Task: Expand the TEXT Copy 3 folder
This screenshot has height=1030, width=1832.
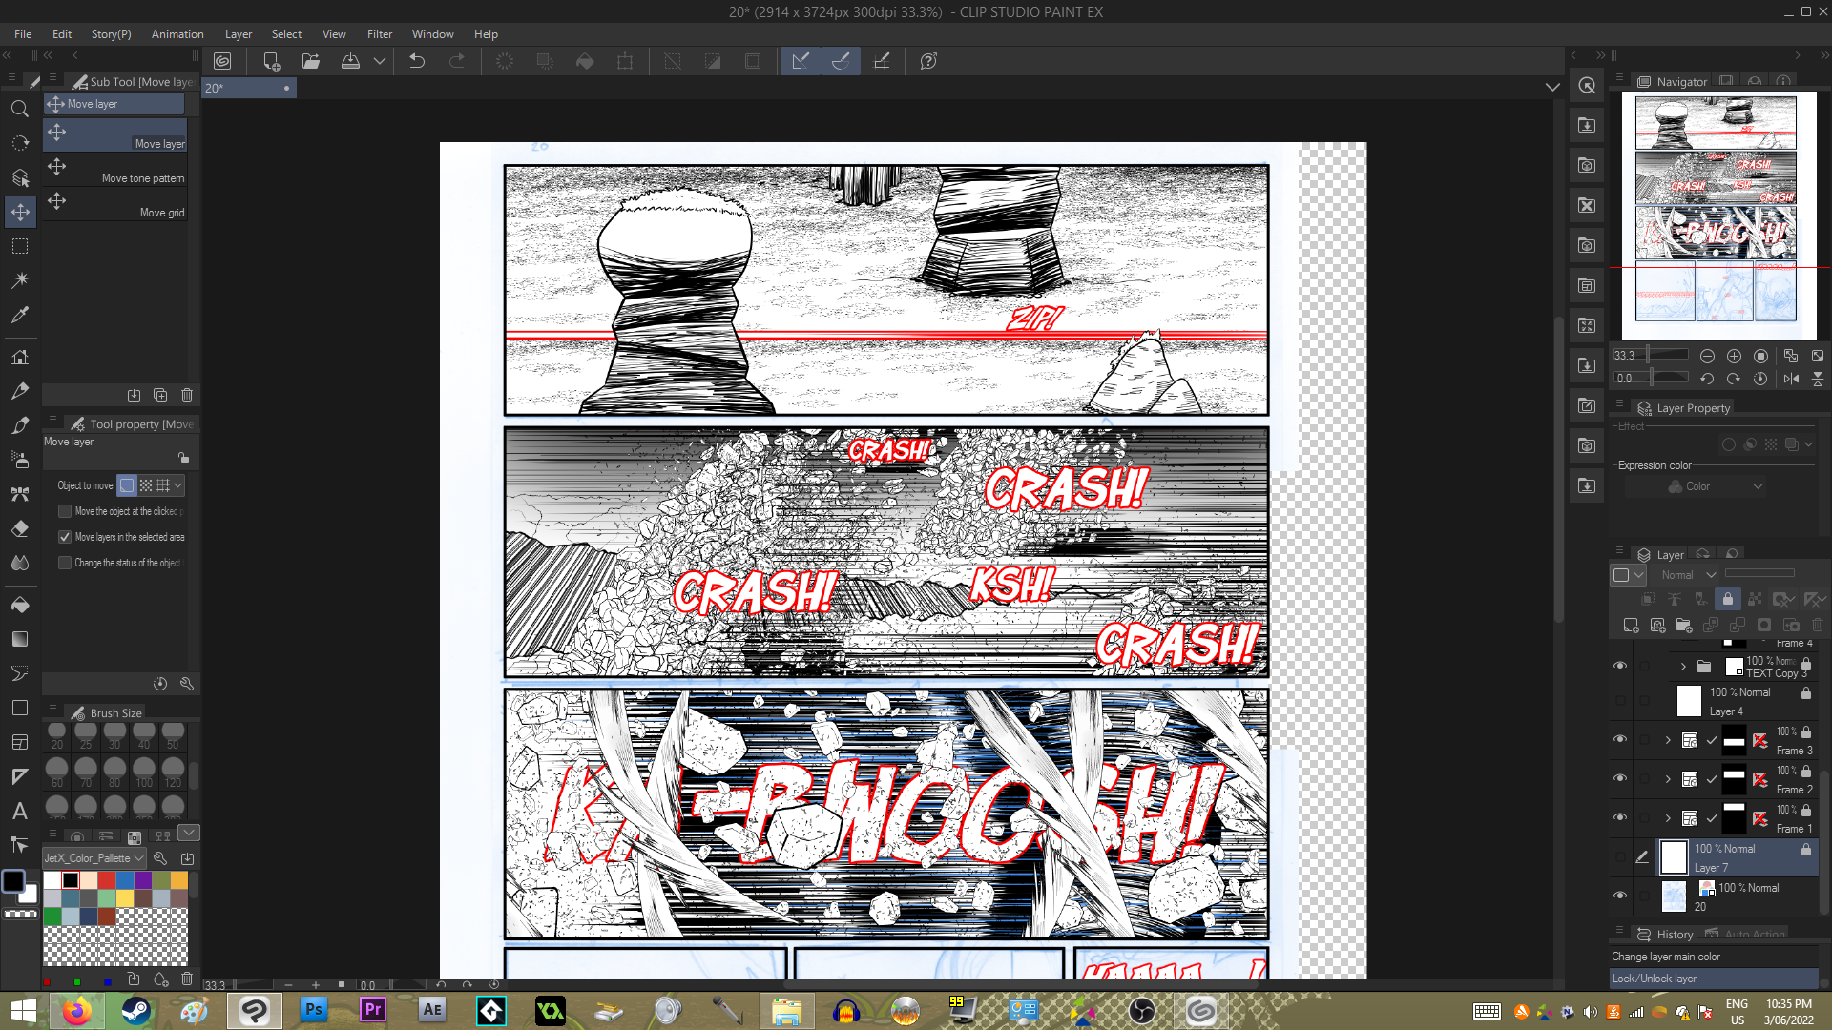Action: coord(1683,667)
